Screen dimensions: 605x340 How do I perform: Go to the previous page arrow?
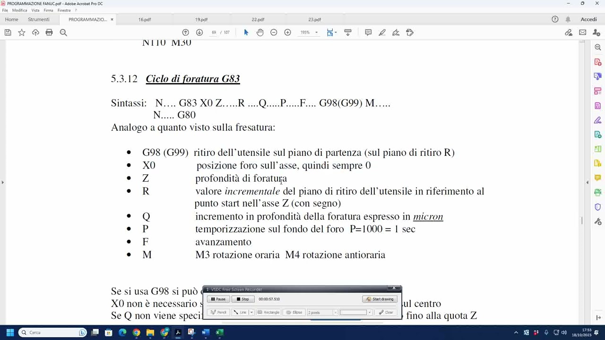click(x=185, y=33)
